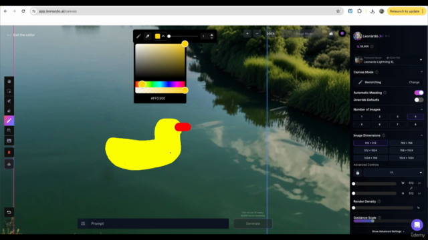Viewport: 428px width, 240px height.
Task: Click the camera snapshot icon
Action: point(331,34)
